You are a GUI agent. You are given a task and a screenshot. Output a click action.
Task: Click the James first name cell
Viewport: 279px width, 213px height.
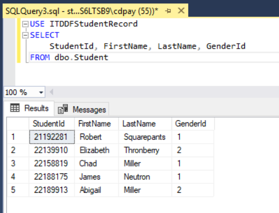[x=96, y=177]
